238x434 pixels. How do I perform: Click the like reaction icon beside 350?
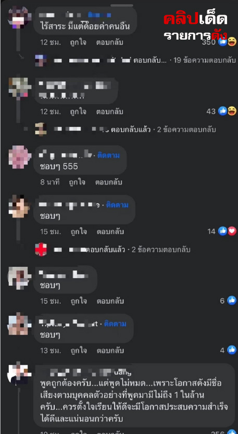click(x=223, y=42)
